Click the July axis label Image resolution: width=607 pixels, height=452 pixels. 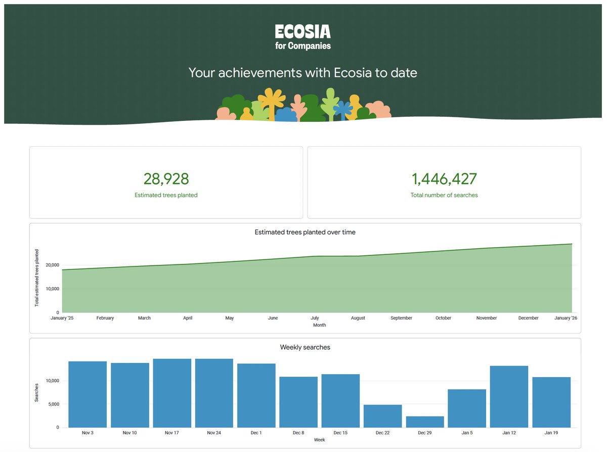click(315, 318)
